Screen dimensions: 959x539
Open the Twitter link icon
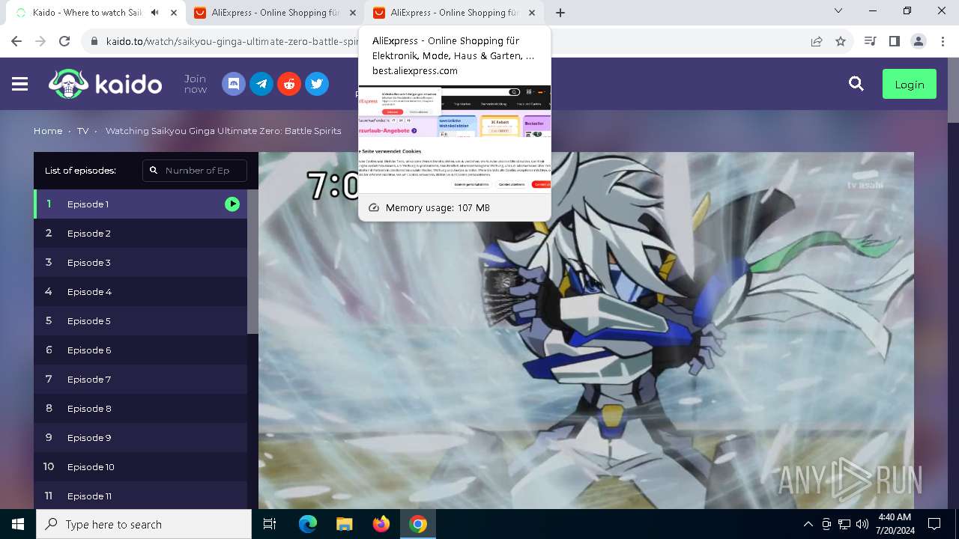[x=317, y=84]
